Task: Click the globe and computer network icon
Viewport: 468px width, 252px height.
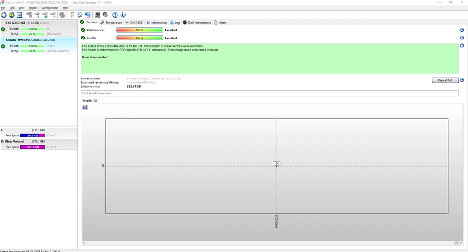Action: (88, 15)
